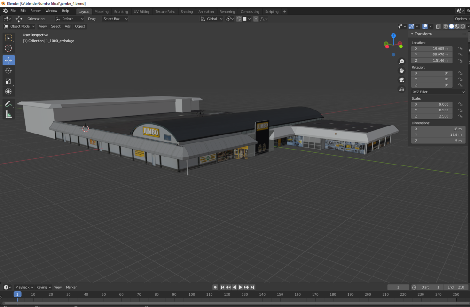Open the snap element dropdown
470x307 pixels.
(246, 19)
